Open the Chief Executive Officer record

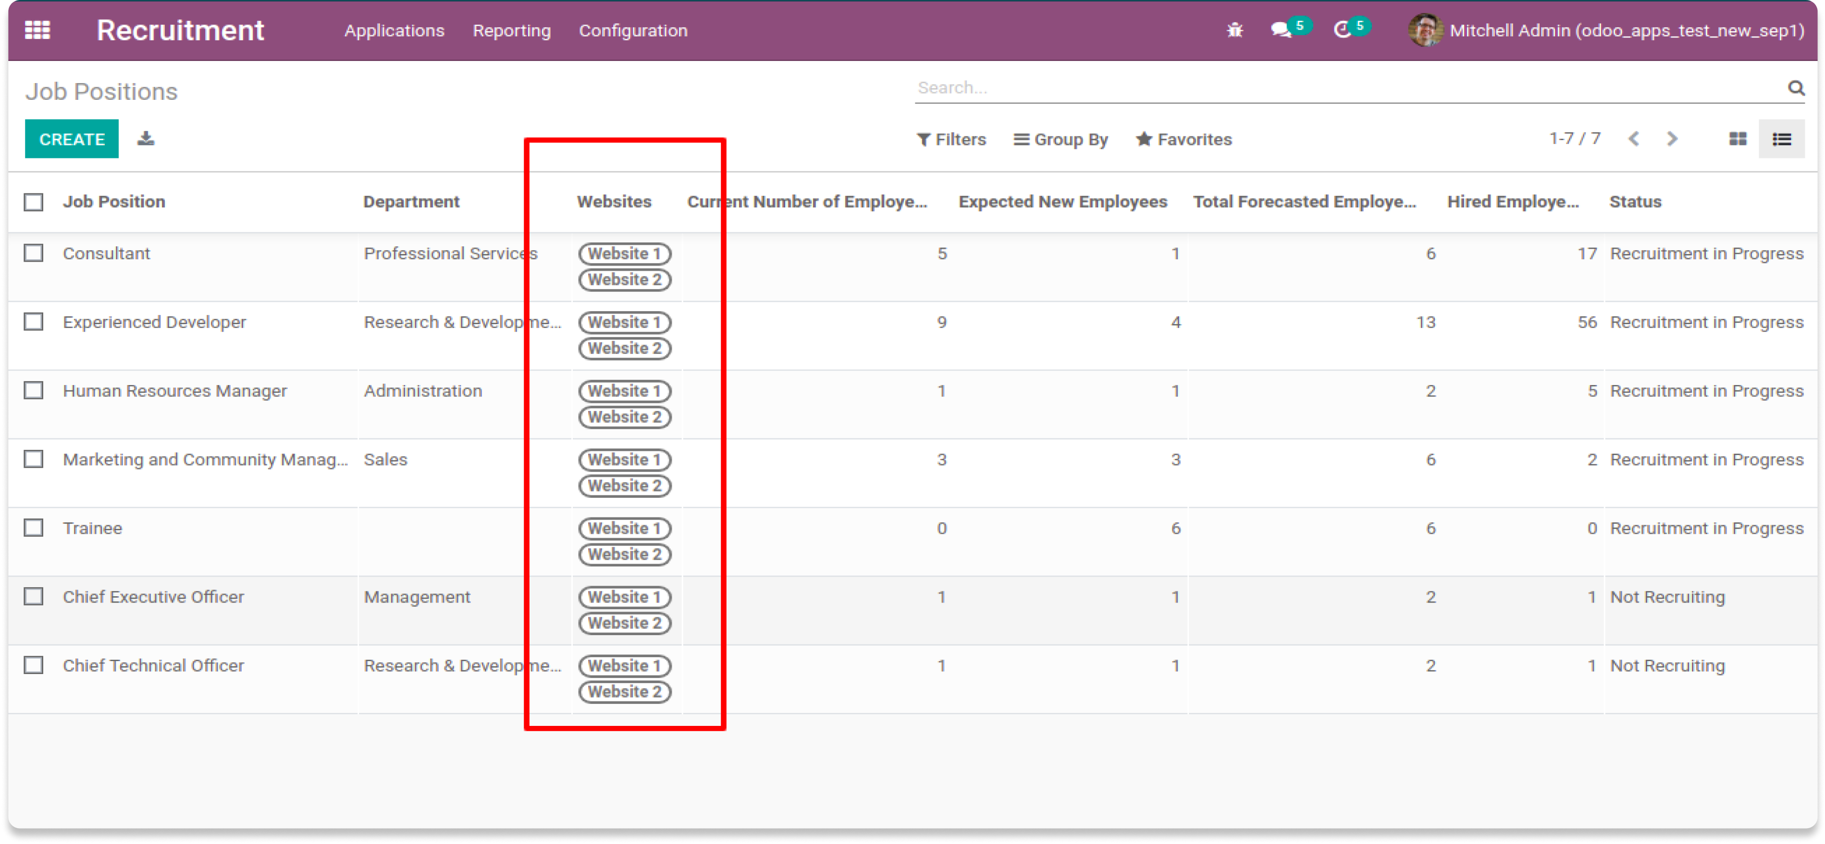tap(153, 597)
